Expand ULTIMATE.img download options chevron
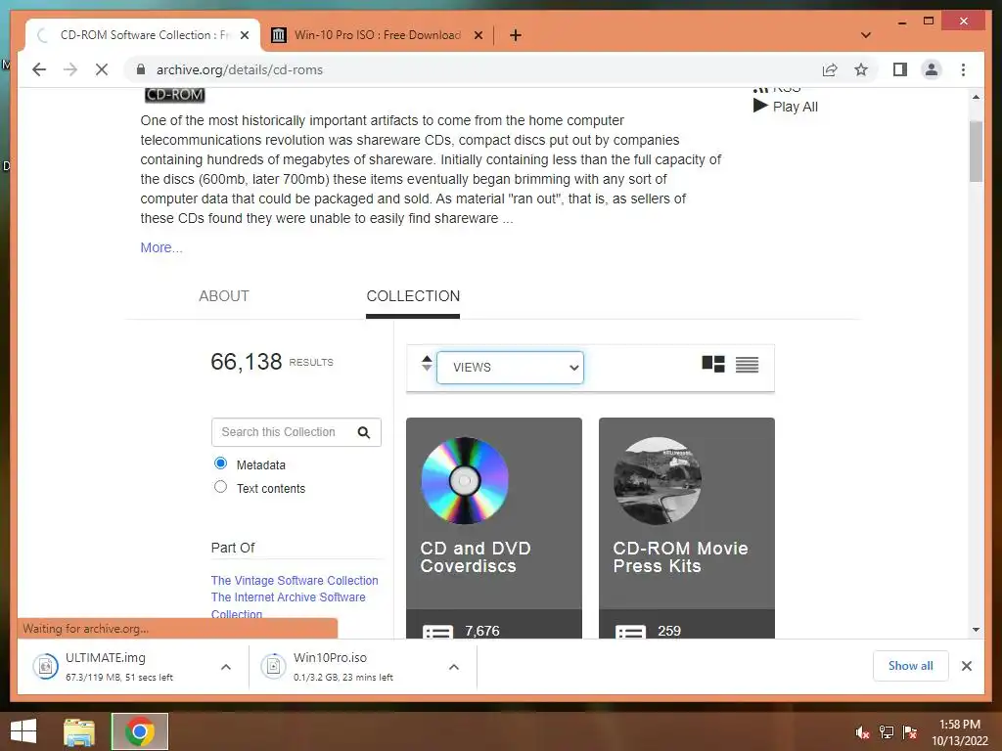The image size is (1002, 751). tap(226, 667)
